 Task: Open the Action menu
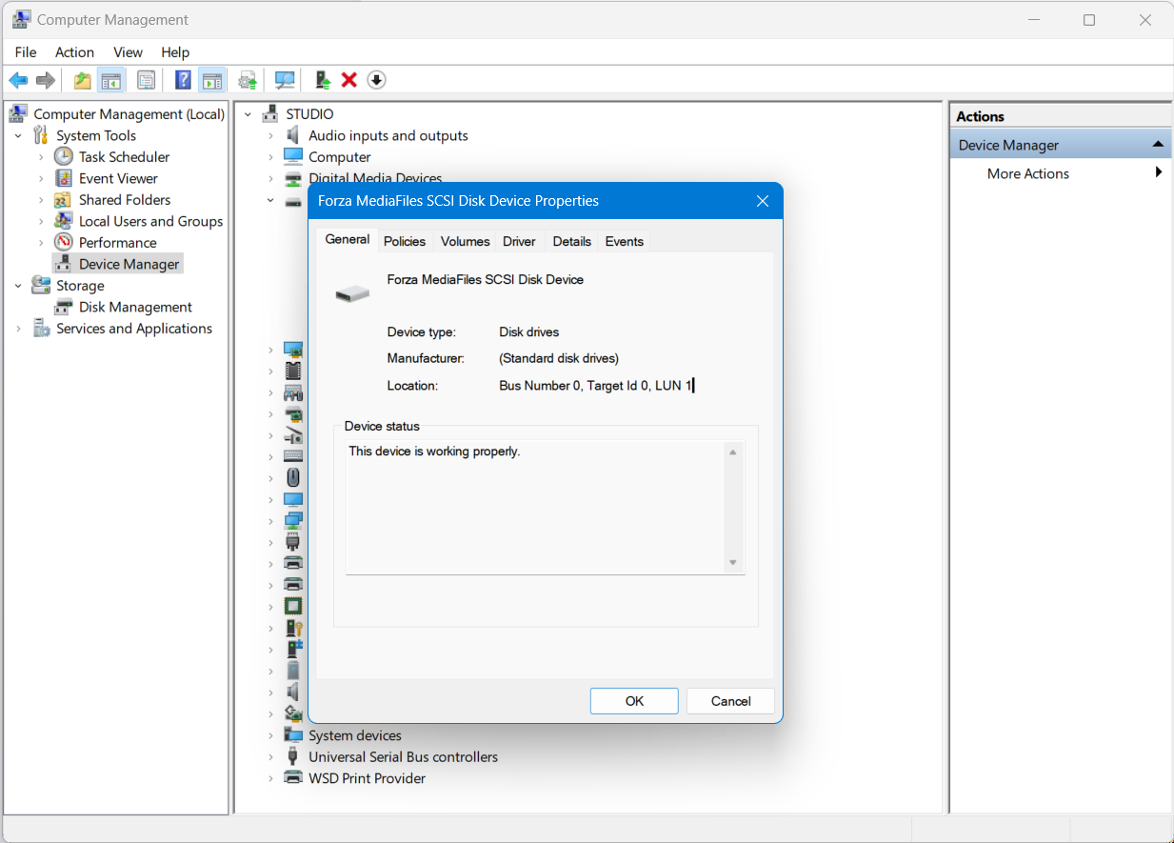point(74,52)
